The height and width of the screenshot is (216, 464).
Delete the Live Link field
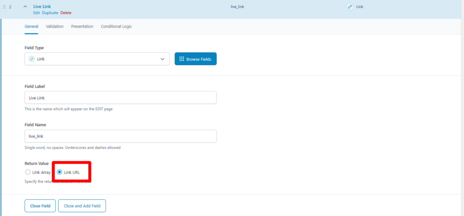tap(66, 13)
